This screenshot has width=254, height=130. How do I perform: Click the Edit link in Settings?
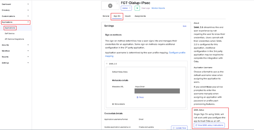pos(185,26)
